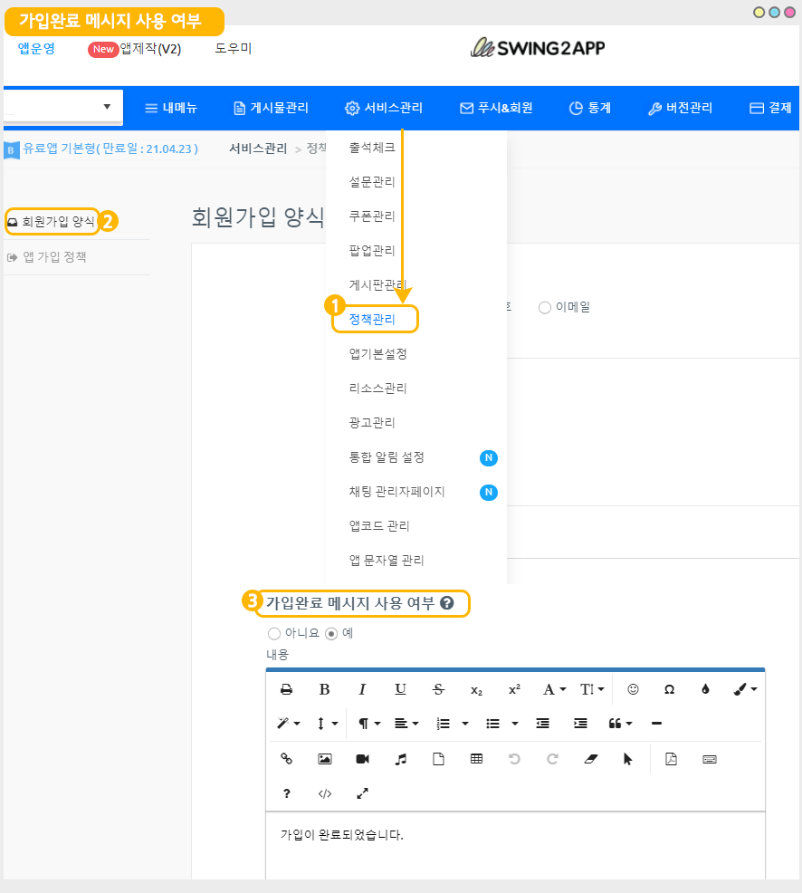This screenshot has height=893, width=802.
Task: Apply strikethrough formatting
Action: (439, 689)
